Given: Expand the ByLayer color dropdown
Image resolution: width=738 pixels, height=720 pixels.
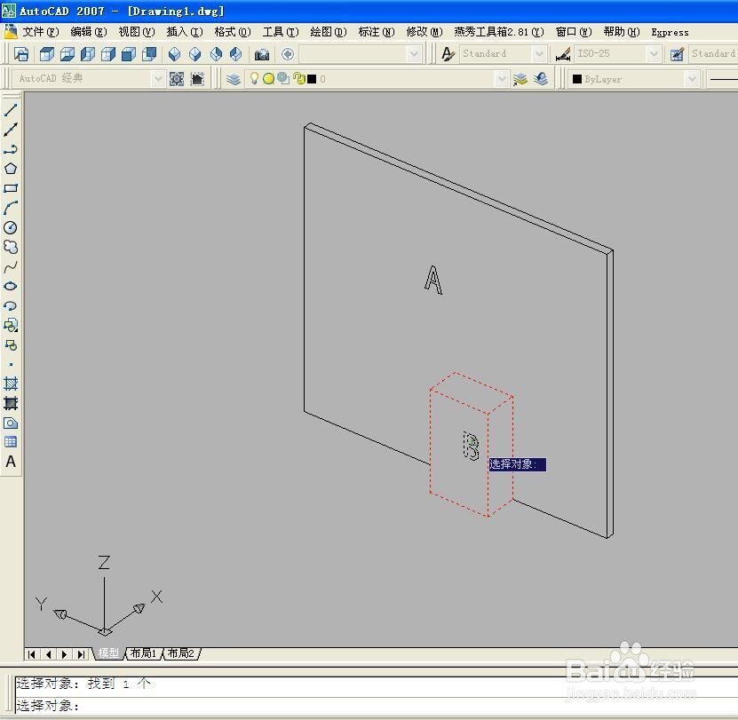Looking at the screenshot, I should [692, 79].
